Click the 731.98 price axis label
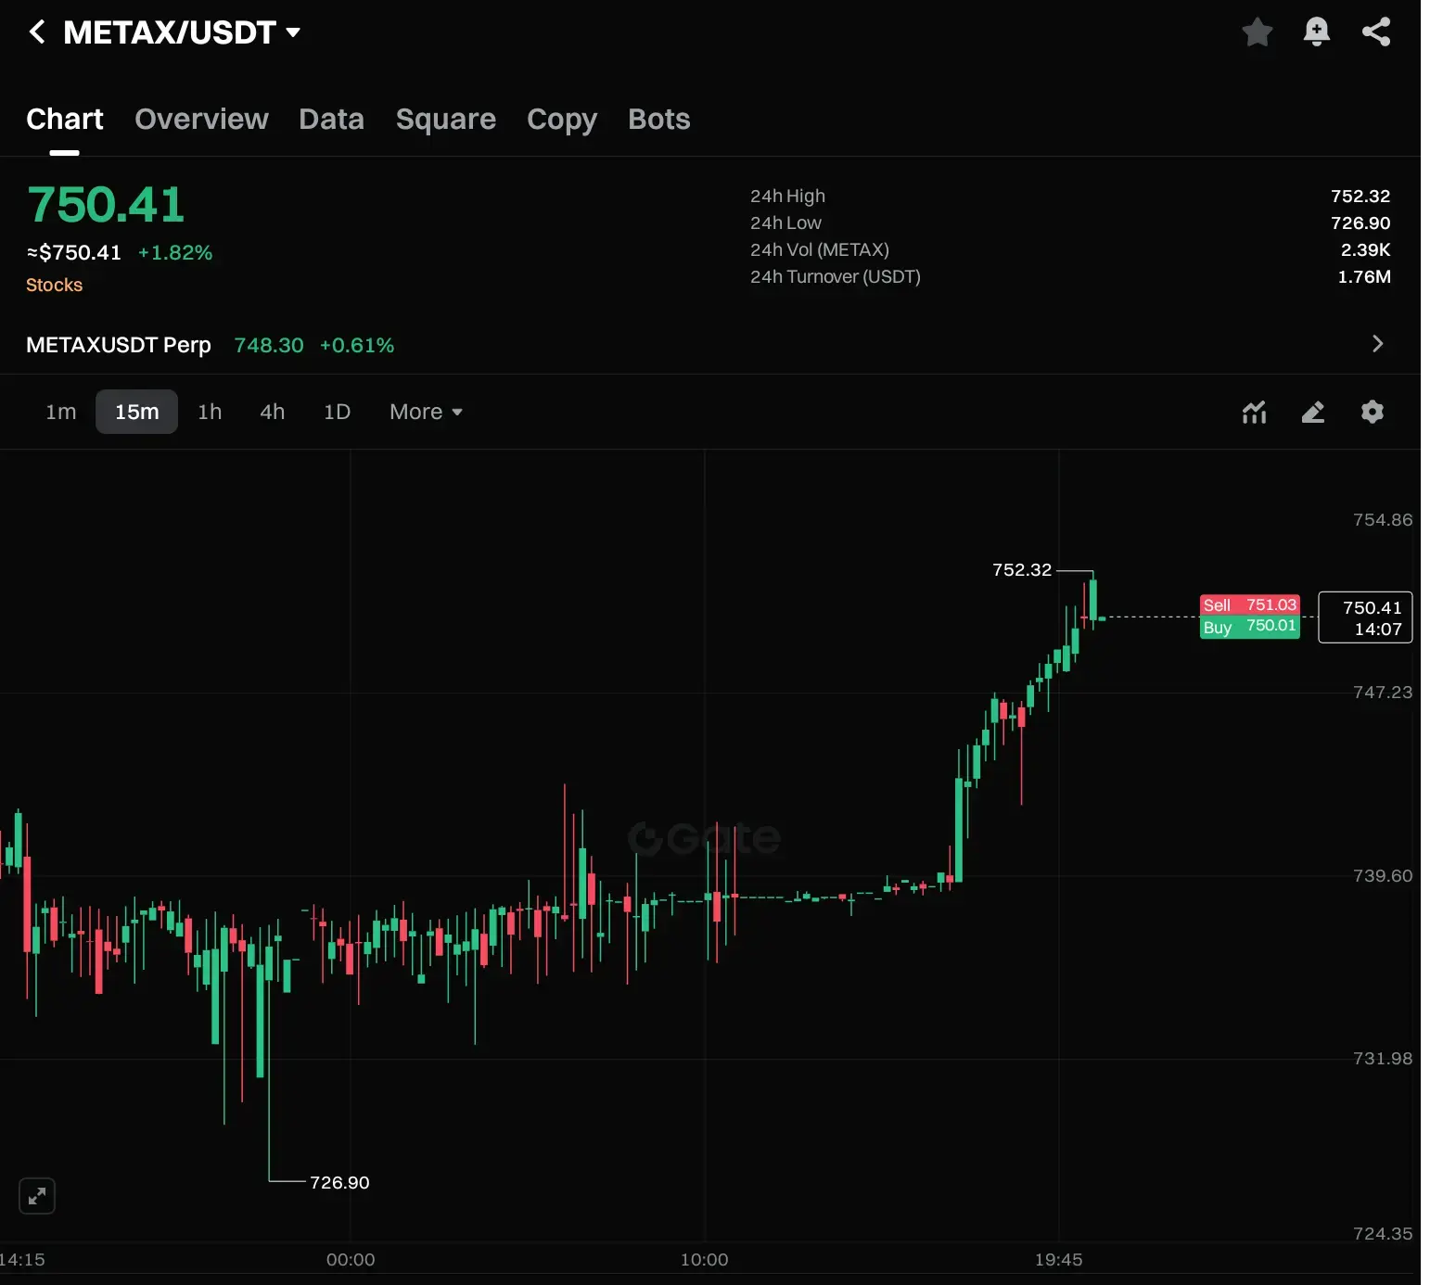Viewport: 1443px width, 1285px height. (1383, 1059)
